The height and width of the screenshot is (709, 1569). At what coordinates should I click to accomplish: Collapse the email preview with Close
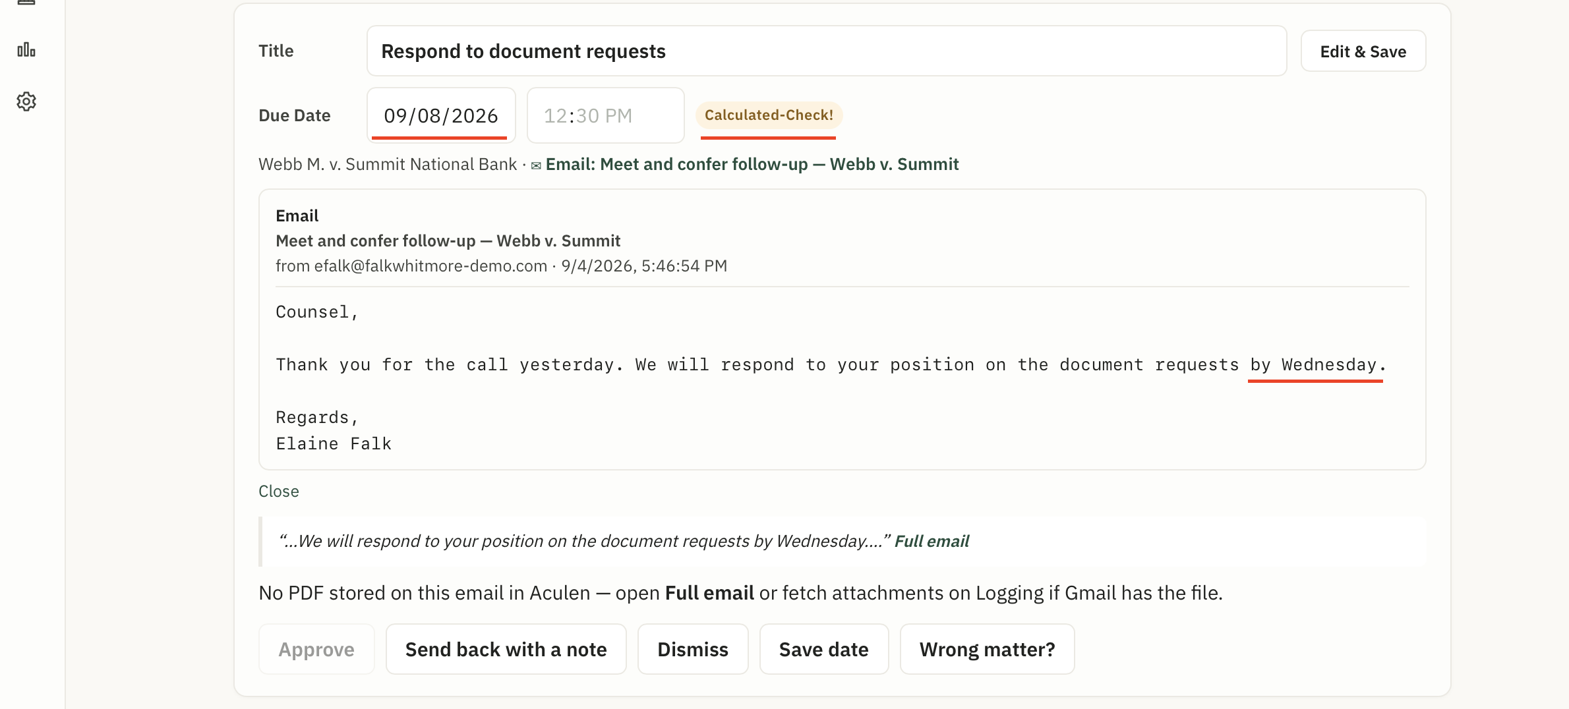(279, 492)
